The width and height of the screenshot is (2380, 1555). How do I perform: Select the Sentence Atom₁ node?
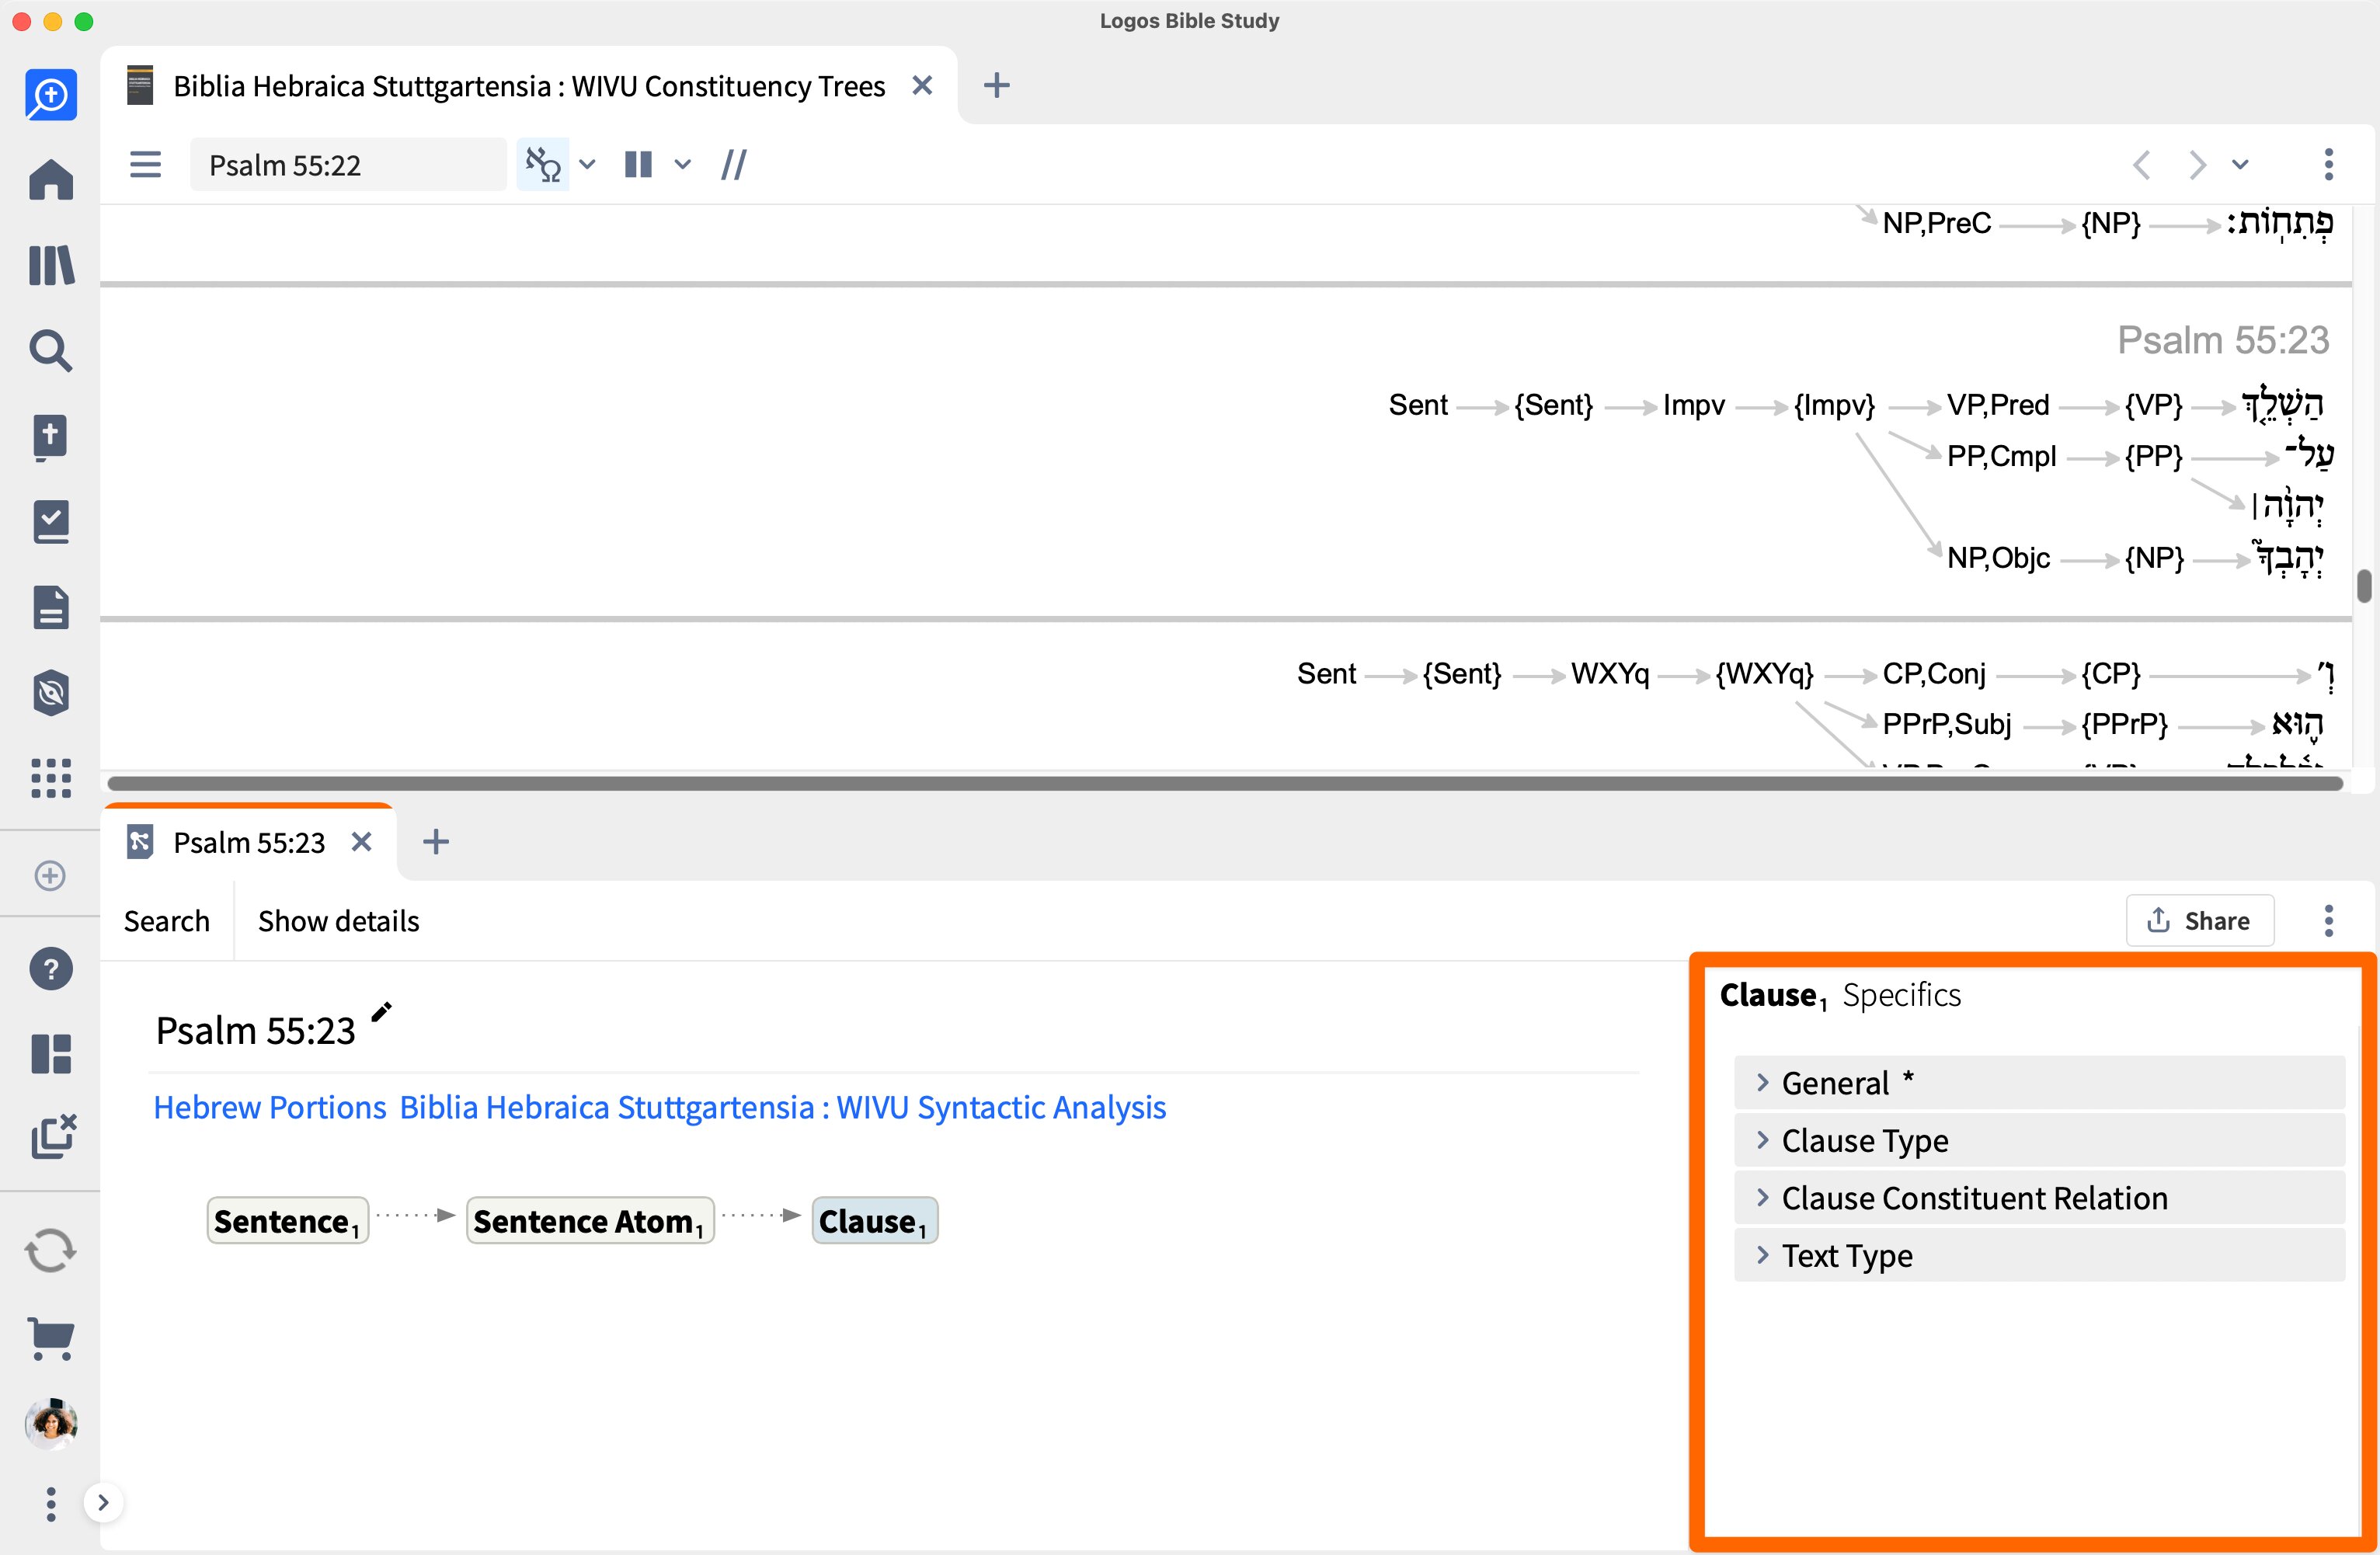[590, 1221]
